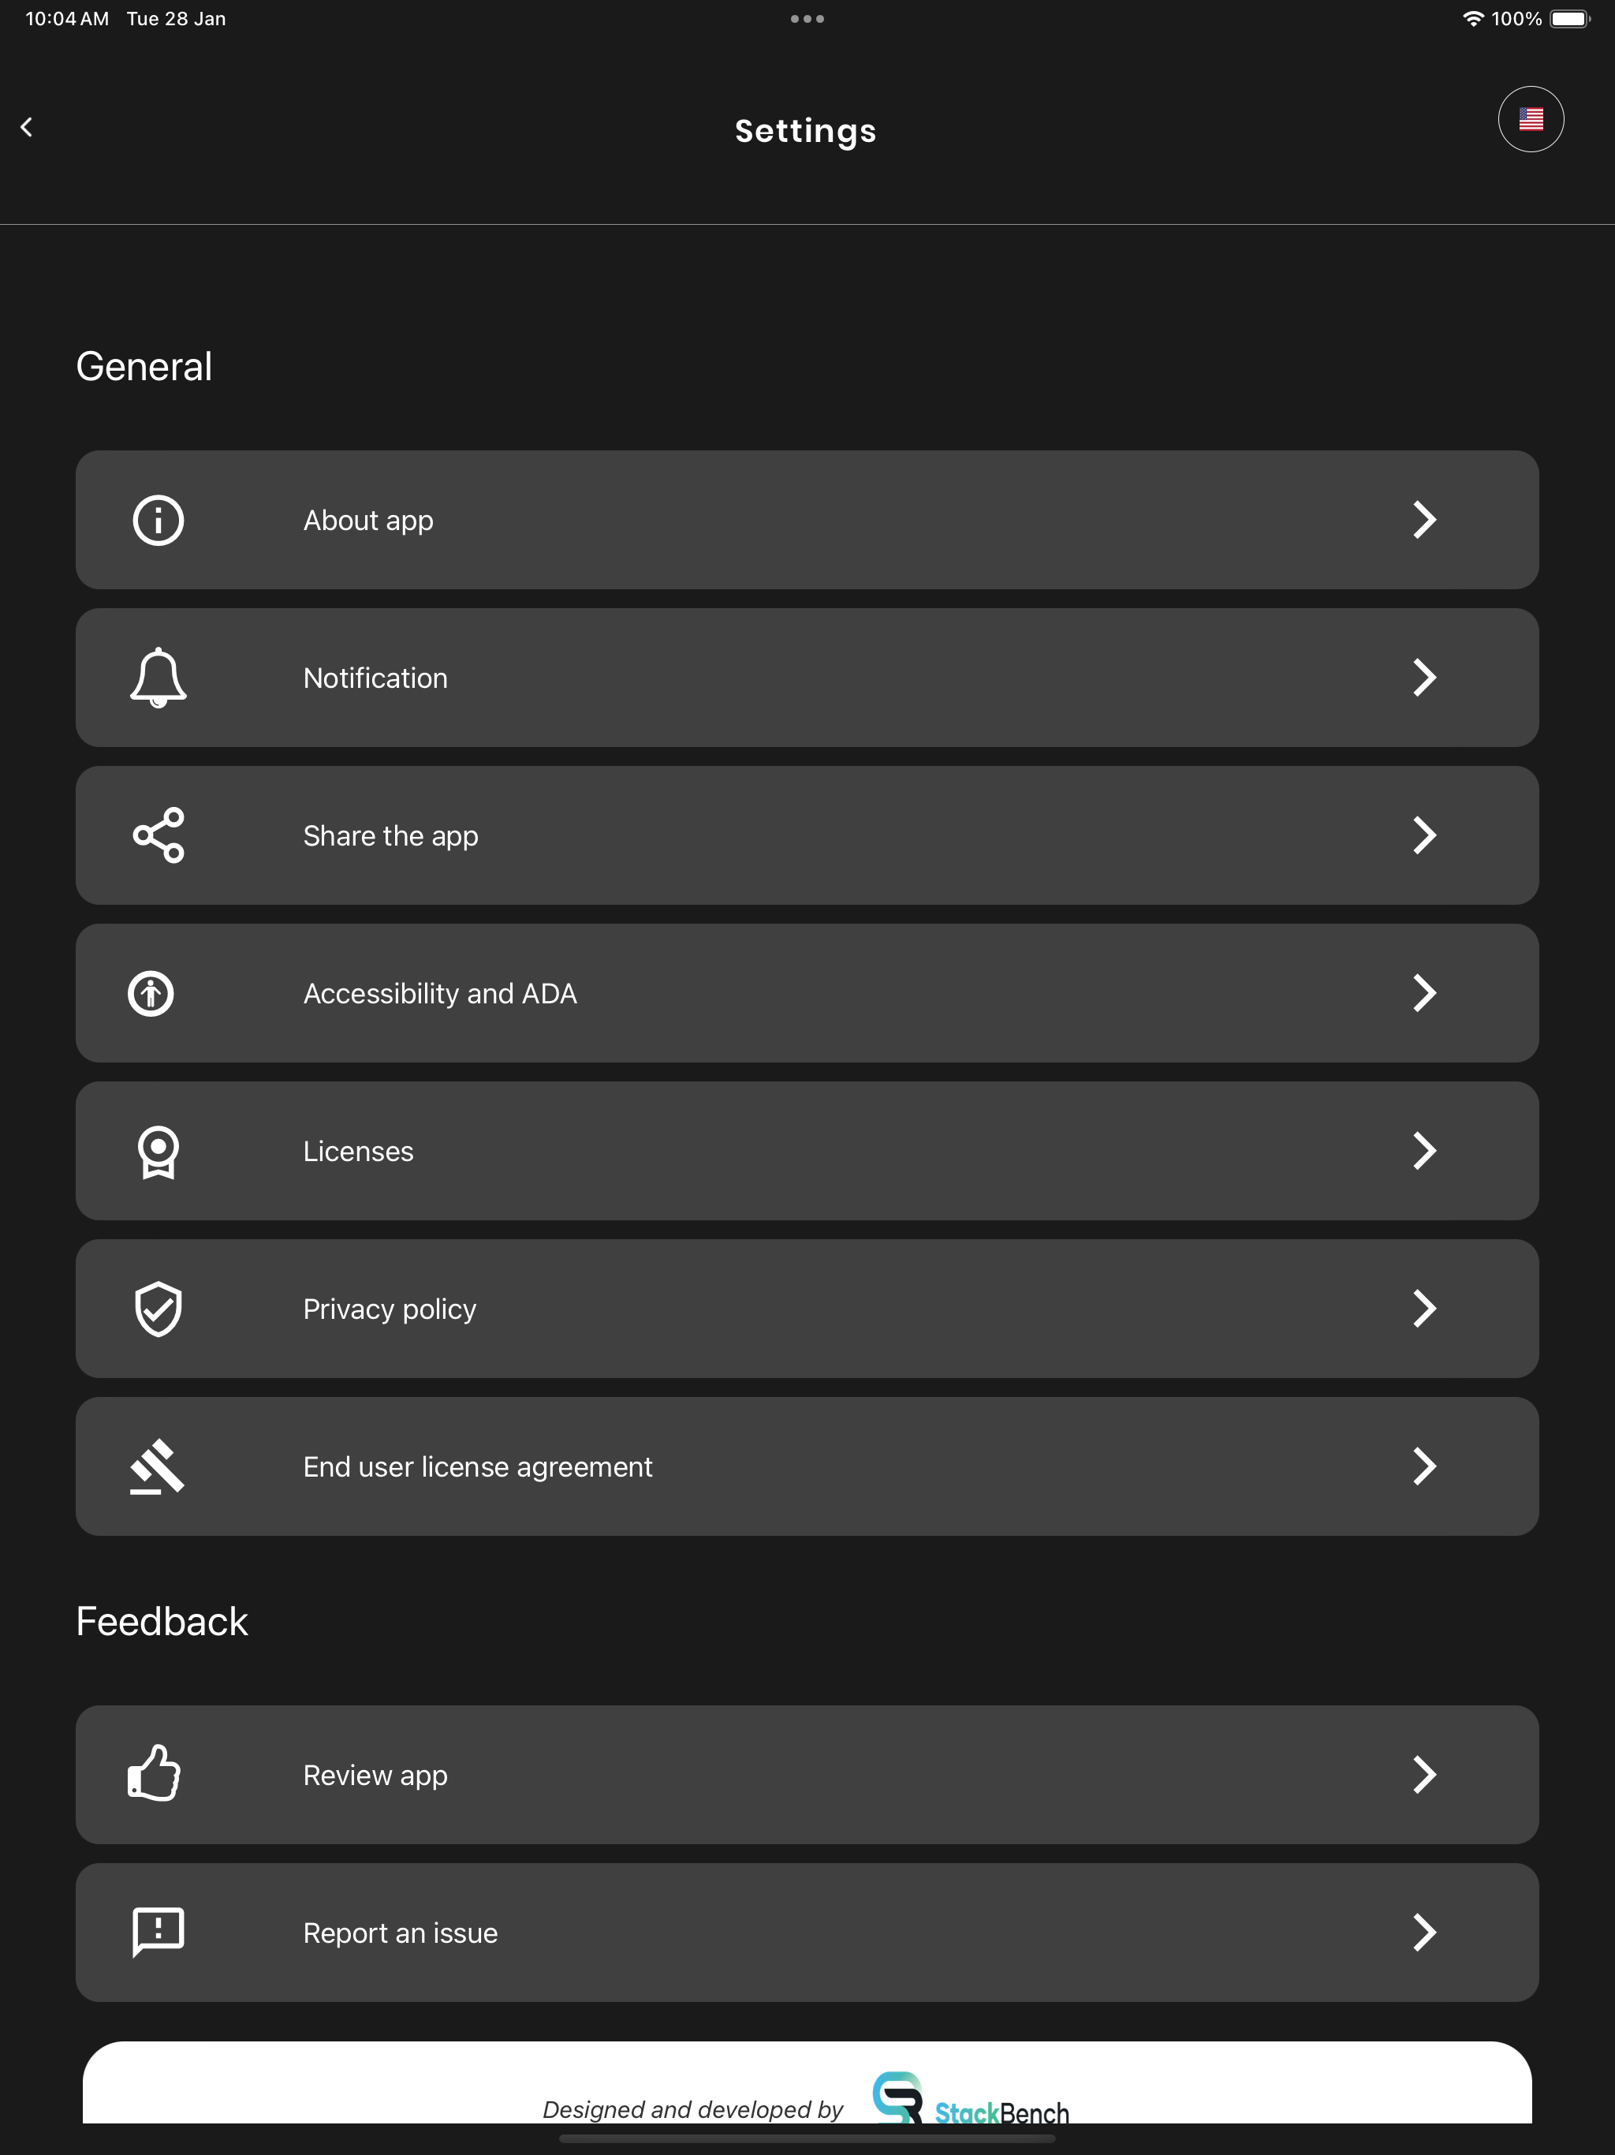
Task: Tap the Report an issue chat icon
Action: 158,1932
